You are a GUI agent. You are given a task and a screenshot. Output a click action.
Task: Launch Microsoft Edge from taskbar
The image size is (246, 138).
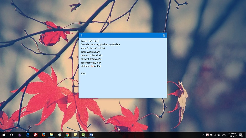coord(28,135)
